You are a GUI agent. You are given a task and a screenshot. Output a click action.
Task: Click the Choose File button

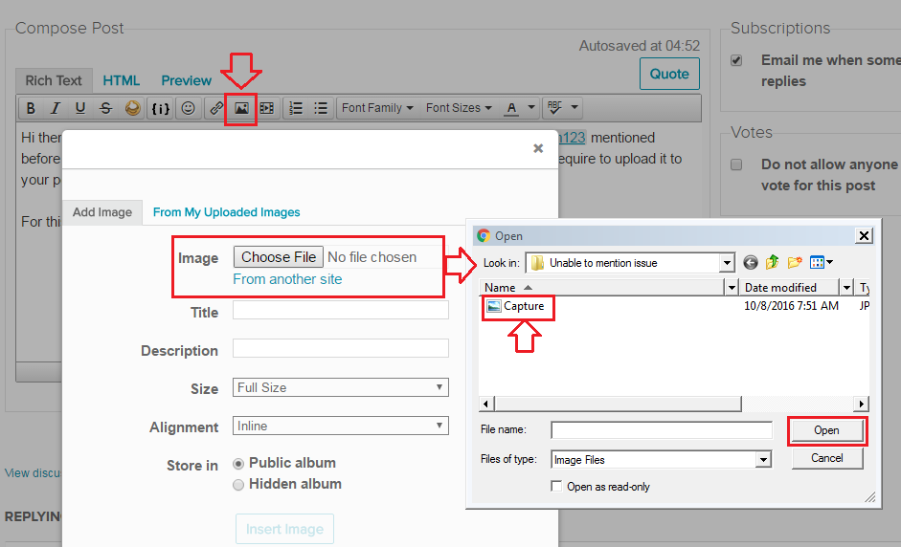tap(279, 257)
